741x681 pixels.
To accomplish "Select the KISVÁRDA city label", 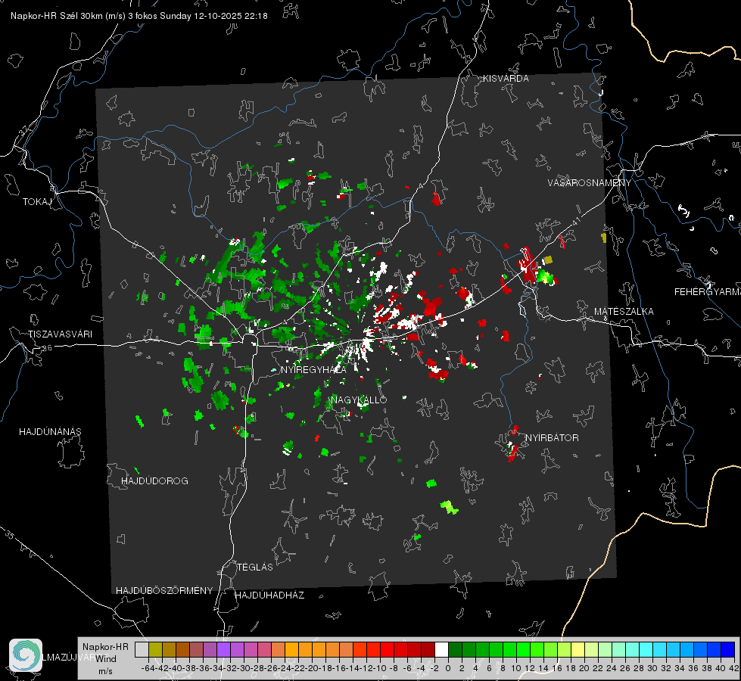I will pyautogui.click(x=506, y=79).
